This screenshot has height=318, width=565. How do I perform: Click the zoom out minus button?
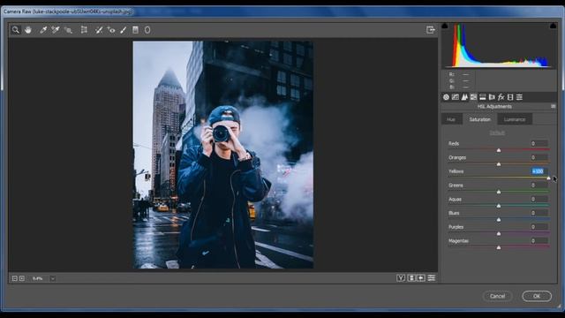[x=15, y=278]
